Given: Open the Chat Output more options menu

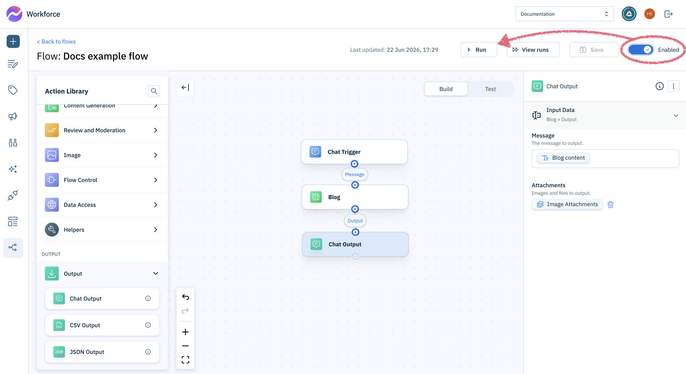Looking at the screenshot, I should 674,86.
